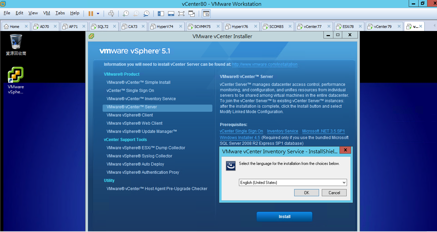Click Cancel in the language dialog
437x232 pixels.
pos(334,193)
